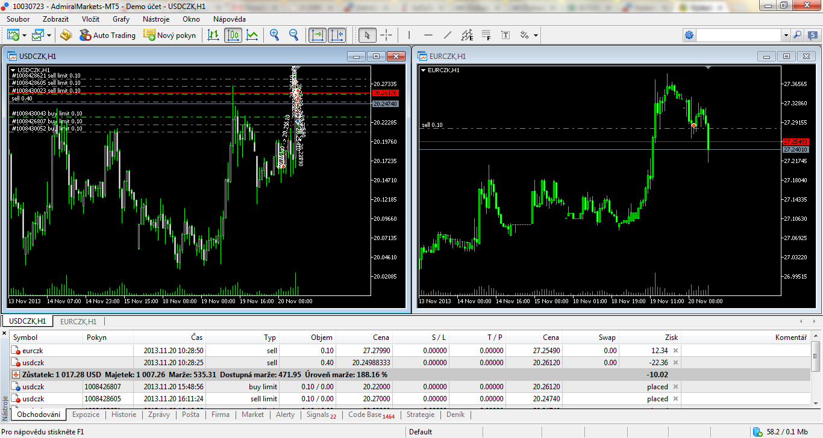Close the toolbox panel with X
The width and height of the screenshot is (823, 438).
coord(5,332)
